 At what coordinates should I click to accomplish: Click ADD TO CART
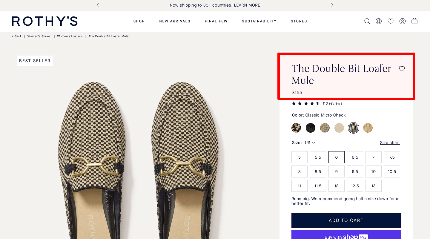(346, 220)
